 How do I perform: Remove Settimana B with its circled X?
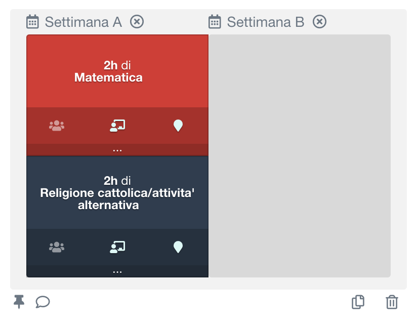[319, 22]
